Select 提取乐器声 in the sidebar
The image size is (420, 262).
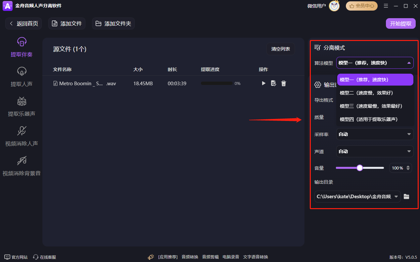pyautogui.click(x=22, y=106)
